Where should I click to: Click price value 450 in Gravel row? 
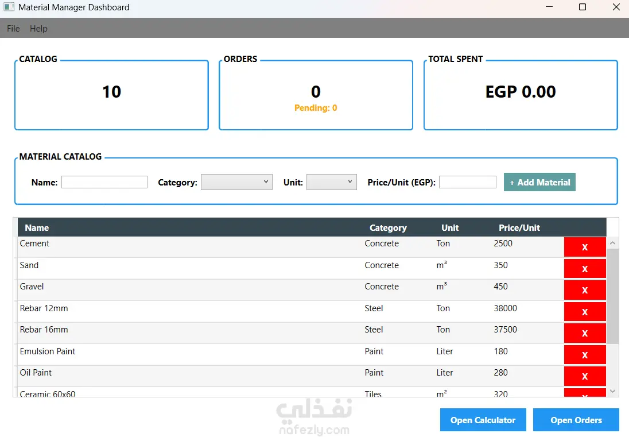coord(500,286)
